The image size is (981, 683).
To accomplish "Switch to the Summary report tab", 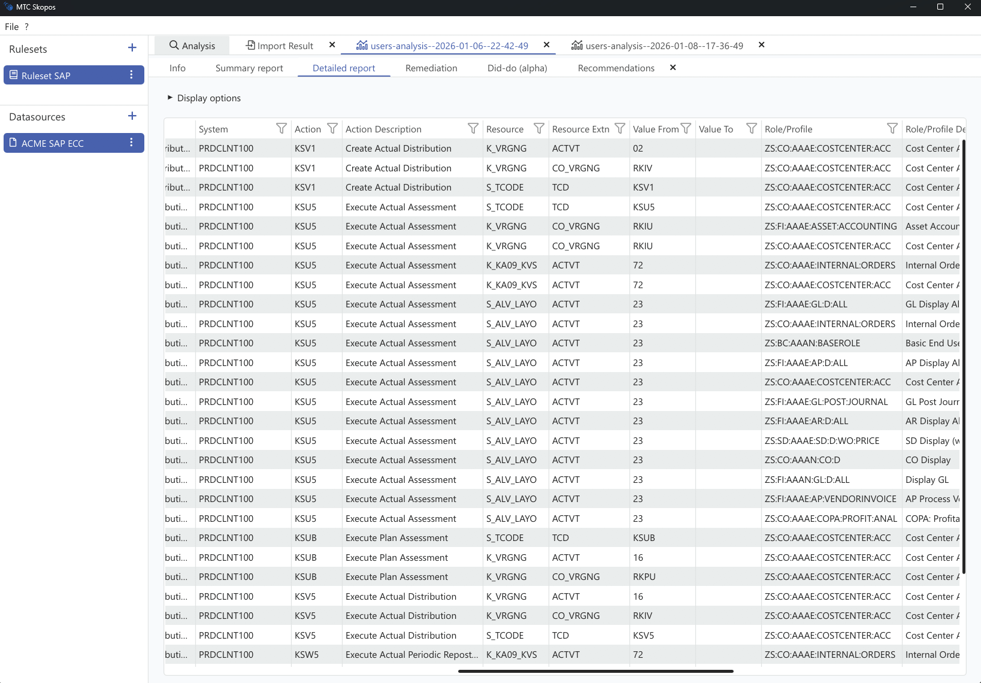I will [249, 68].
